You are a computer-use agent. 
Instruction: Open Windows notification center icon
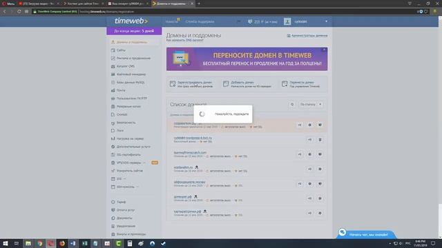click(433, 243)
